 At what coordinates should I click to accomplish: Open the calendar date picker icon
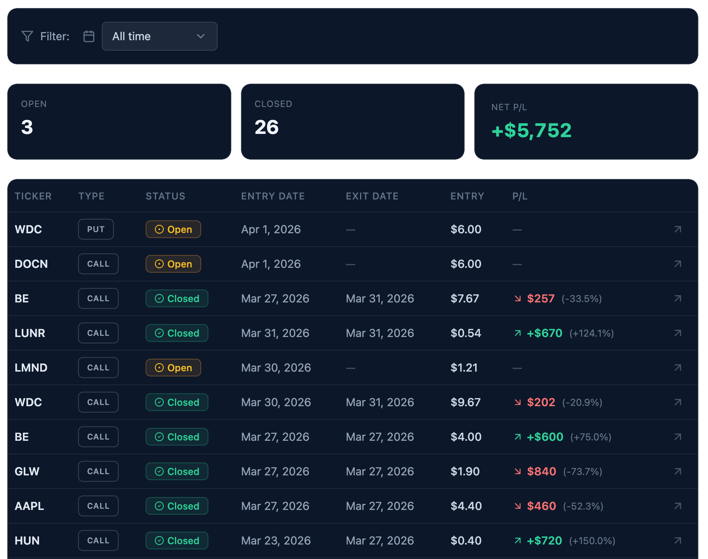[88, 36]
